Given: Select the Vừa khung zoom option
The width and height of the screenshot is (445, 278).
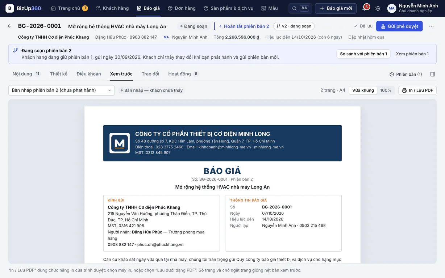Looking at the screenshot, I should [x=363, y=90].
